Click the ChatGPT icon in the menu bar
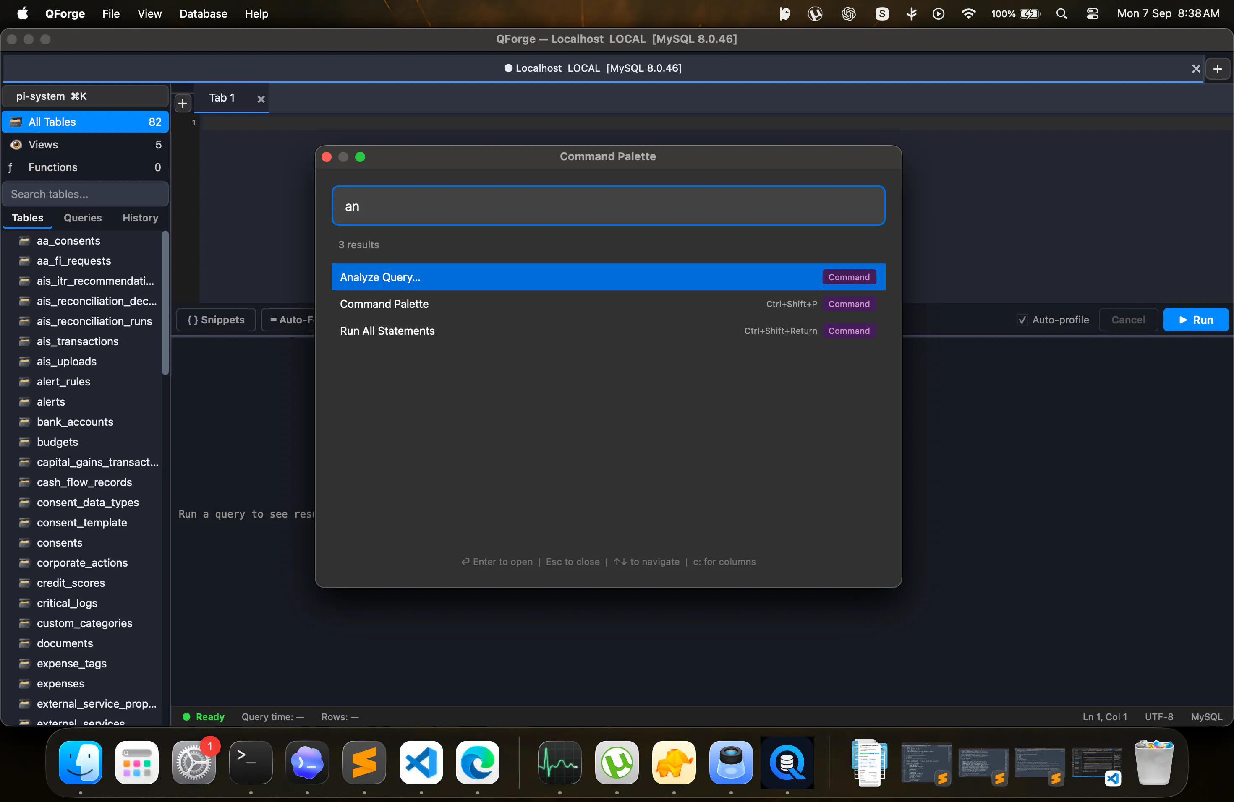 click(x=848, y=14)
